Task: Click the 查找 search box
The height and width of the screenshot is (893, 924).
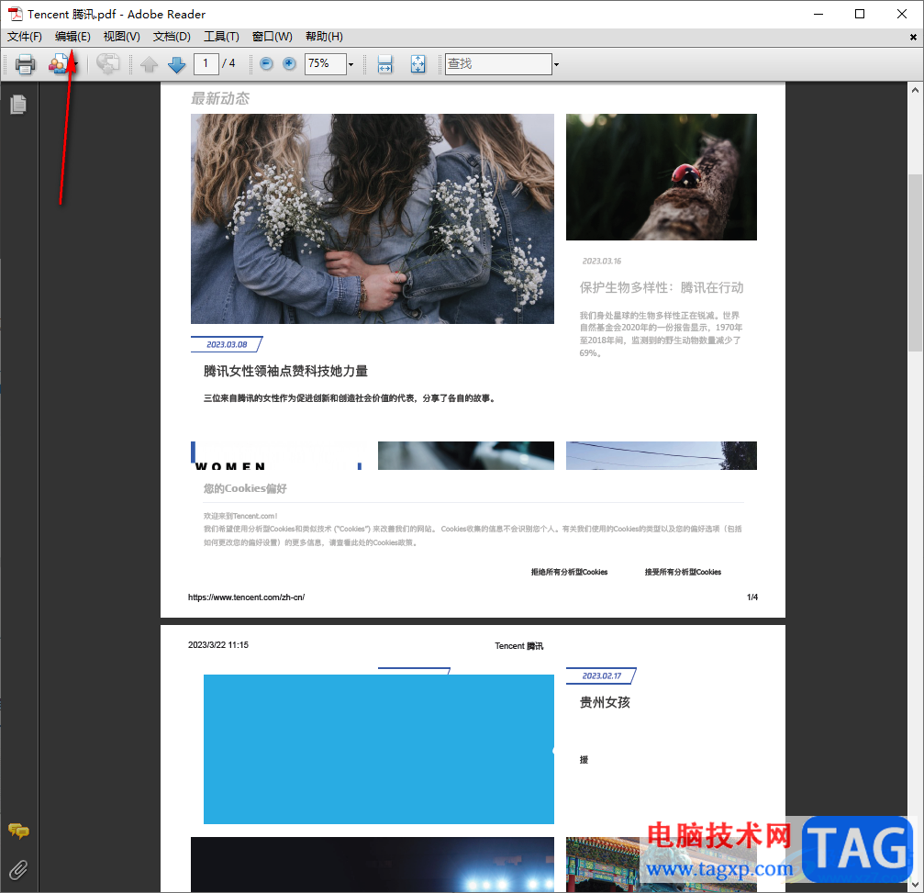Action: click(498, 63)
